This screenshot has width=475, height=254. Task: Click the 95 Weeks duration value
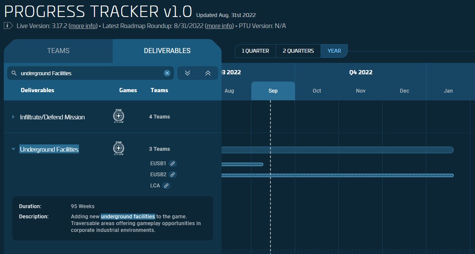(82, 206)
